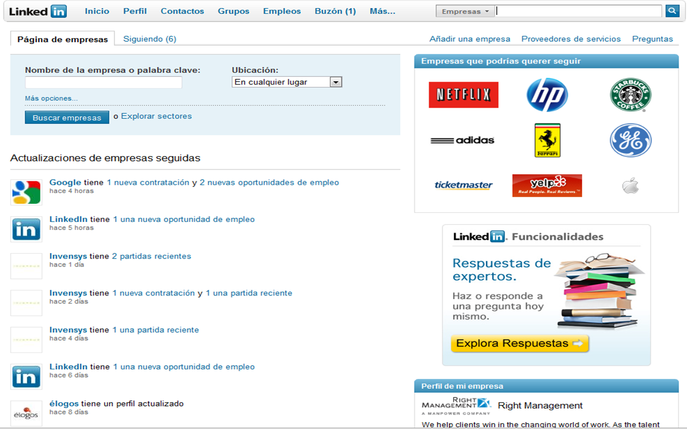Open Buzón (1) inbox

tap(335, 11)
